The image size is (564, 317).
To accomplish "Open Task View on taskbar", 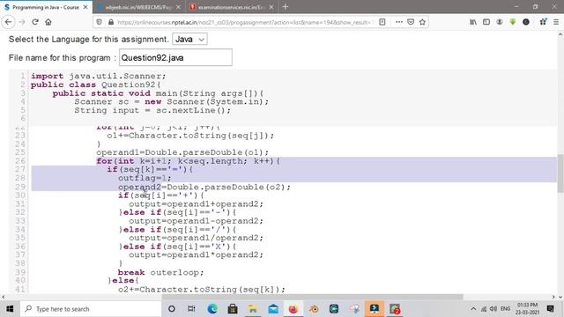I will click(x=191, y=309).
